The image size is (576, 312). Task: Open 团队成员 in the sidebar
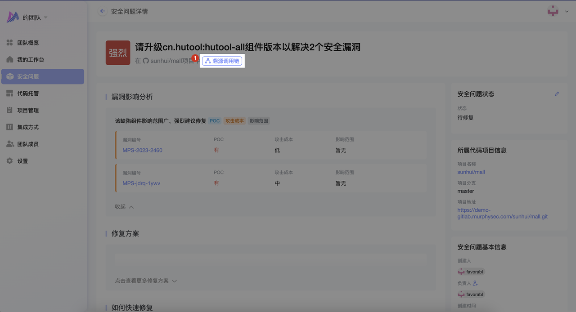[28, 144]
